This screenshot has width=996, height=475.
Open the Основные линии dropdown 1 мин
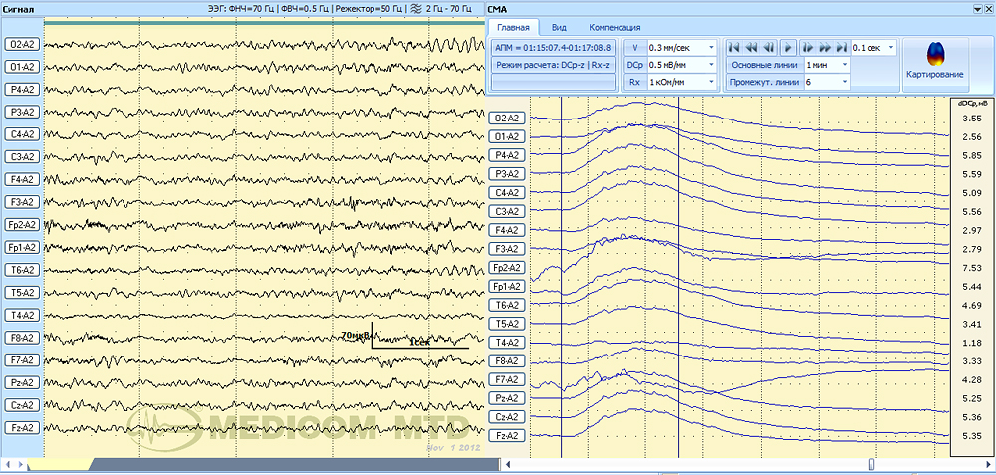(x=845, y=64)
